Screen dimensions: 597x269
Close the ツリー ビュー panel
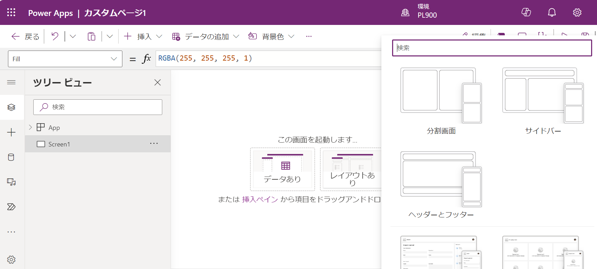[x=157, y=82]
